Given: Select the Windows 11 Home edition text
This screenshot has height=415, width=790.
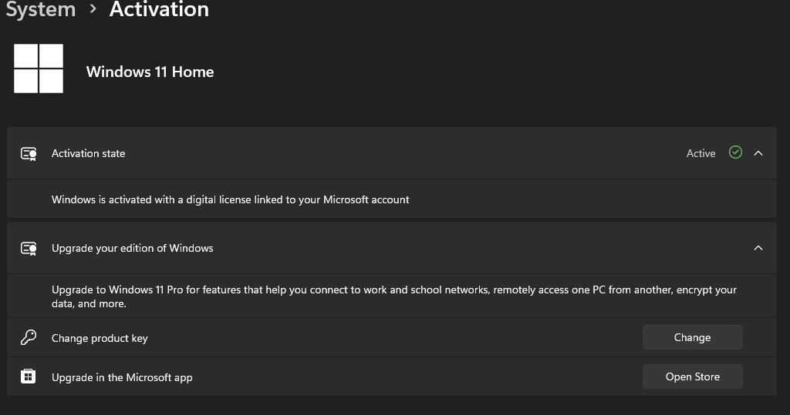Looking at the screenshot, I should (x=150, y=72).
